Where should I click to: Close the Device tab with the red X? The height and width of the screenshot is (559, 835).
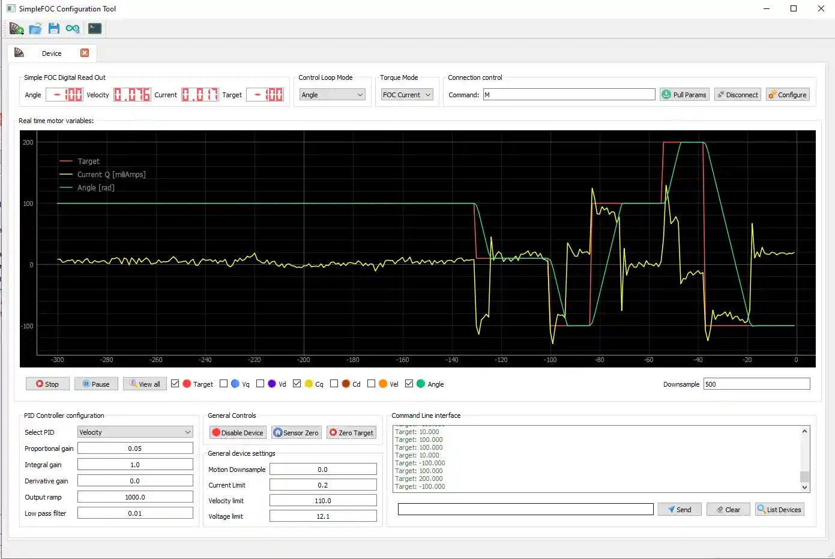pyautogui.click(x=85, y=53)
